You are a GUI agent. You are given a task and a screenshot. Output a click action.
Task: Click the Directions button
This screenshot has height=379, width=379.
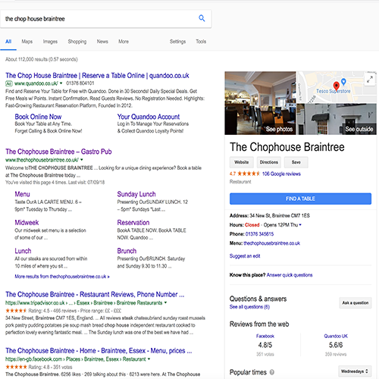coord(269,162)
